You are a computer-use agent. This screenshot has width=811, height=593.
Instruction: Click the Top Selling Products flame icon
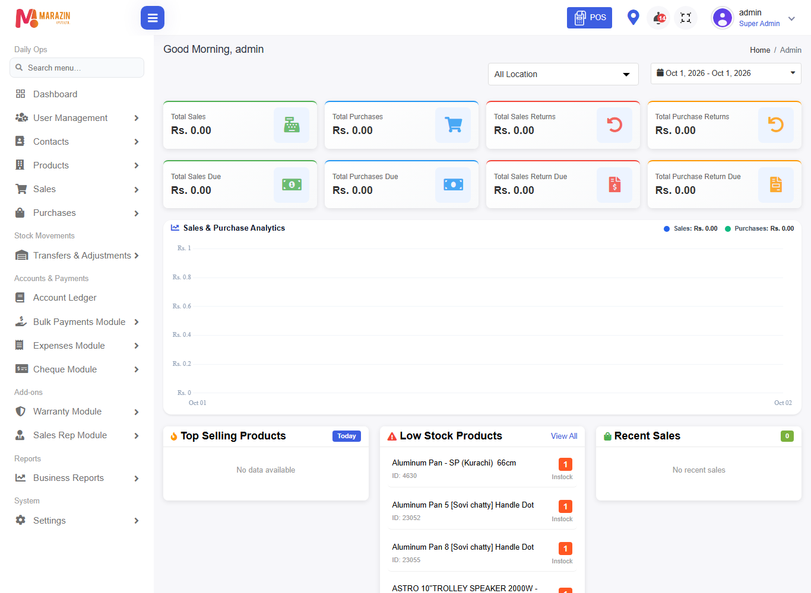(174, 436)
